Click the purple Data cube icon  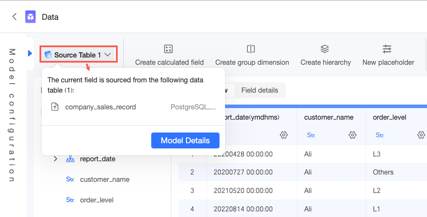click(x=30, y=17)
